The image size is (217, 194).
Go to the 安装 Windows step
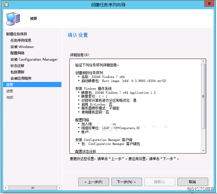22,47
